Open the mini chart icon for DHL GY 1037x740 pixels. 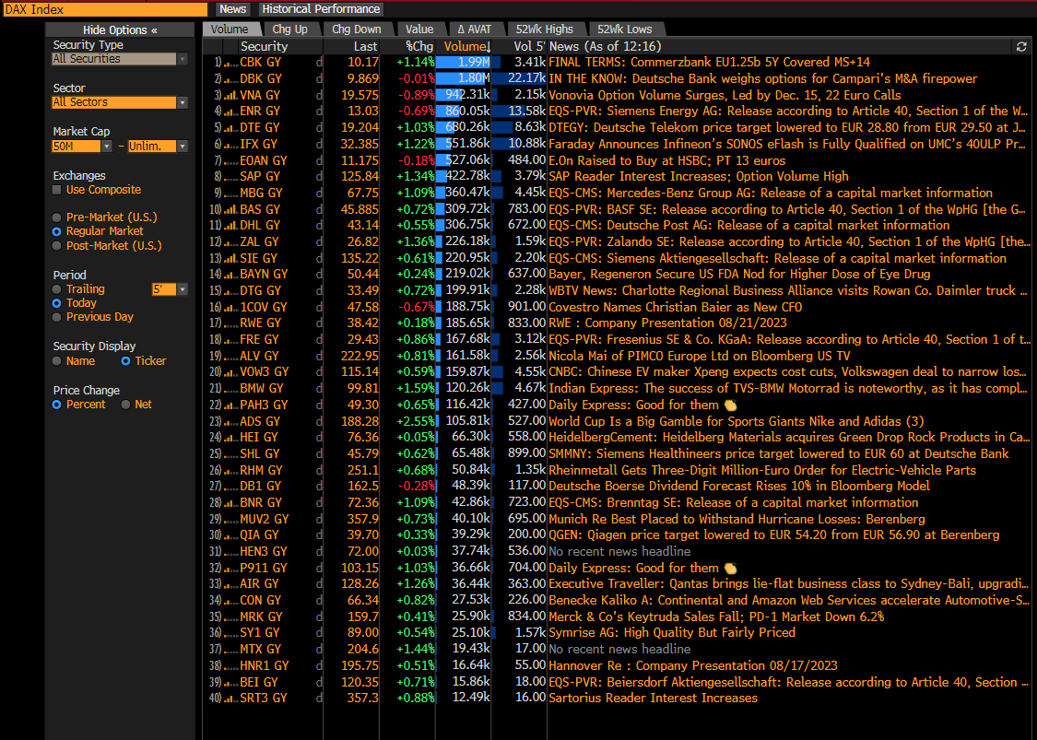point(230,226)
